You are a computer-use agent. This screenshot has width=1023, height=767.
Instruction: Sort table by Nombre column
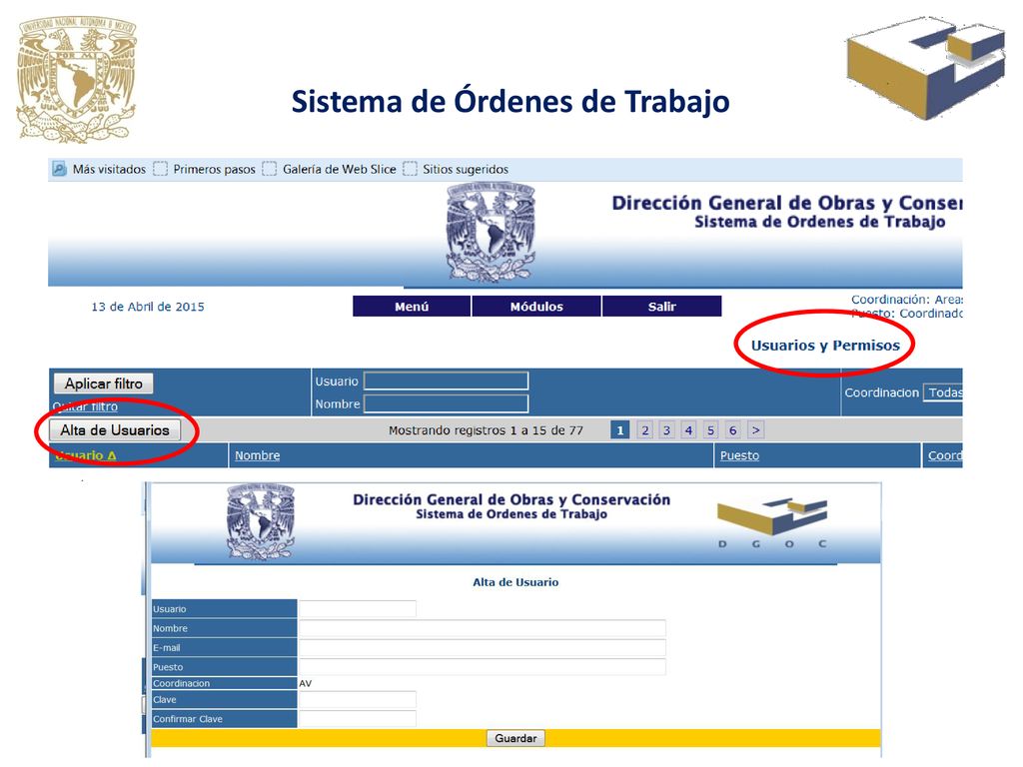[257, 455]
